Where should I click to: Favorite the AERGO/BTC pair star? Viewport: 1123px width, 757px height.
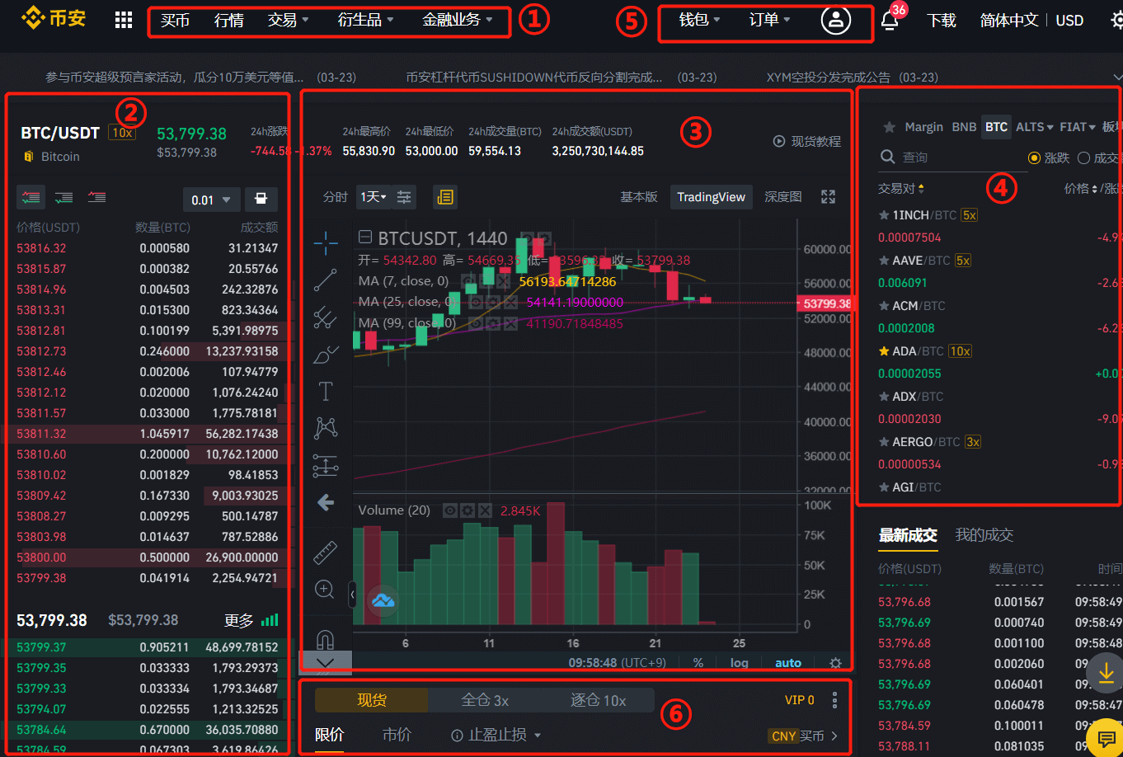[x=884, y=442]
